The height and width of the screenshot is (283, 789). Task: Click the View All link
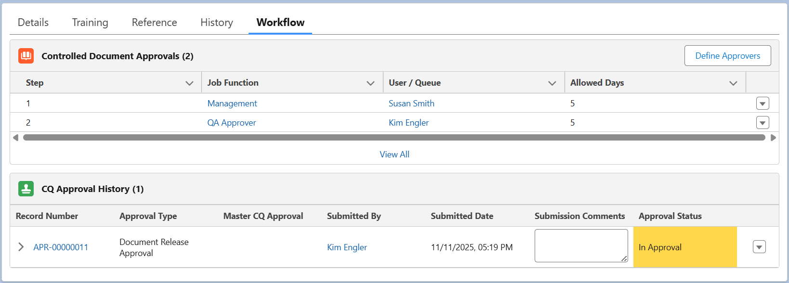point(394,154)
